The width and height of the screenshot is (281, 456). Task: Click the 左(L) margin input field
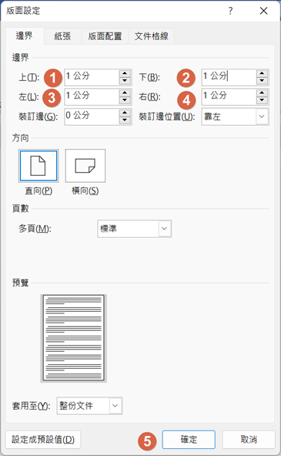[92, 96]
